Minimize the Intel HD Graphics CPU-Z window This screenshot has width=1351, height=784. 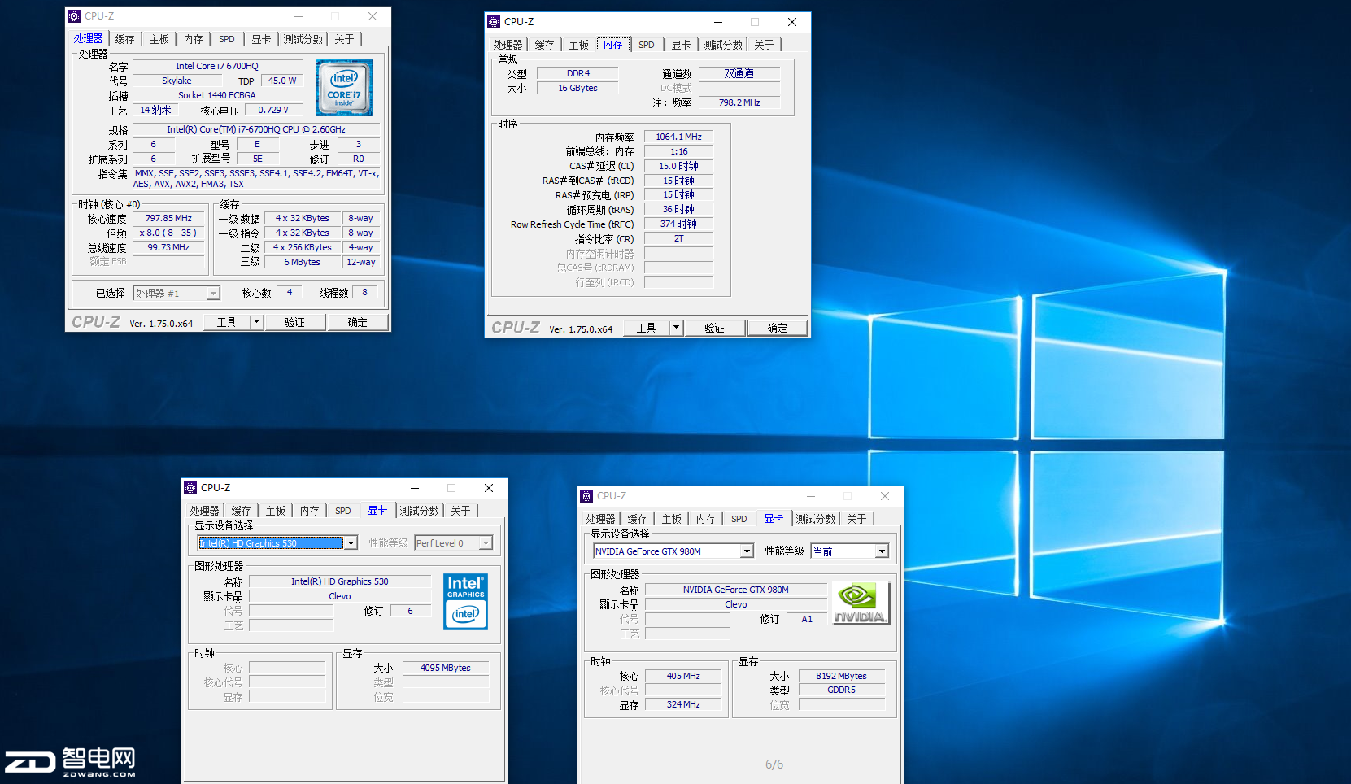[x=414, y=488]
